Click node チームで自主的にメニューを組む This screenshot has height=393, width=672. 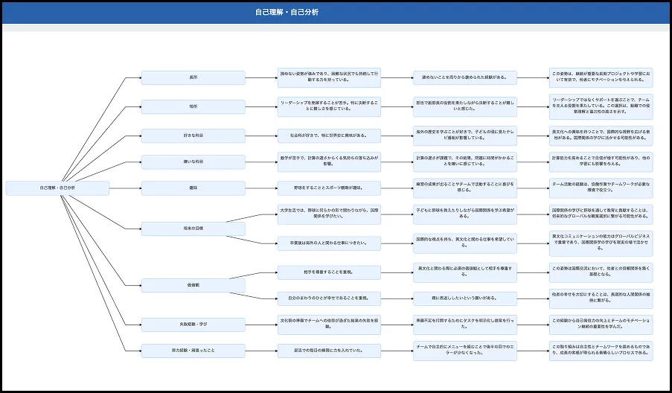pyautogui.click(x=465, y=351)
